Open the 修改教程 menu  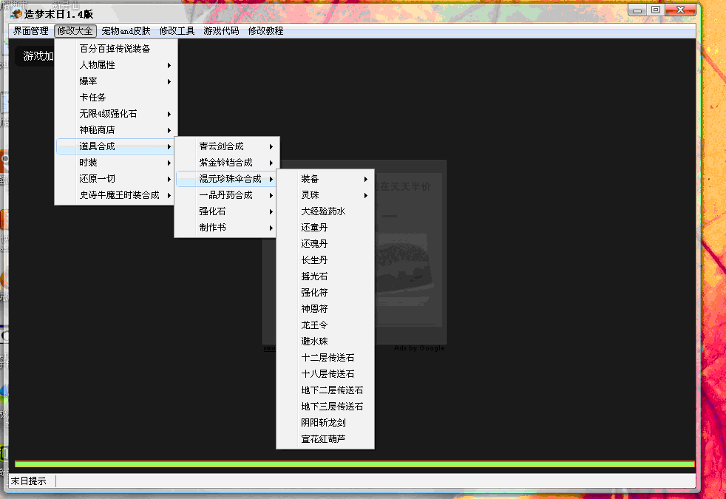[x=265, y=31]
